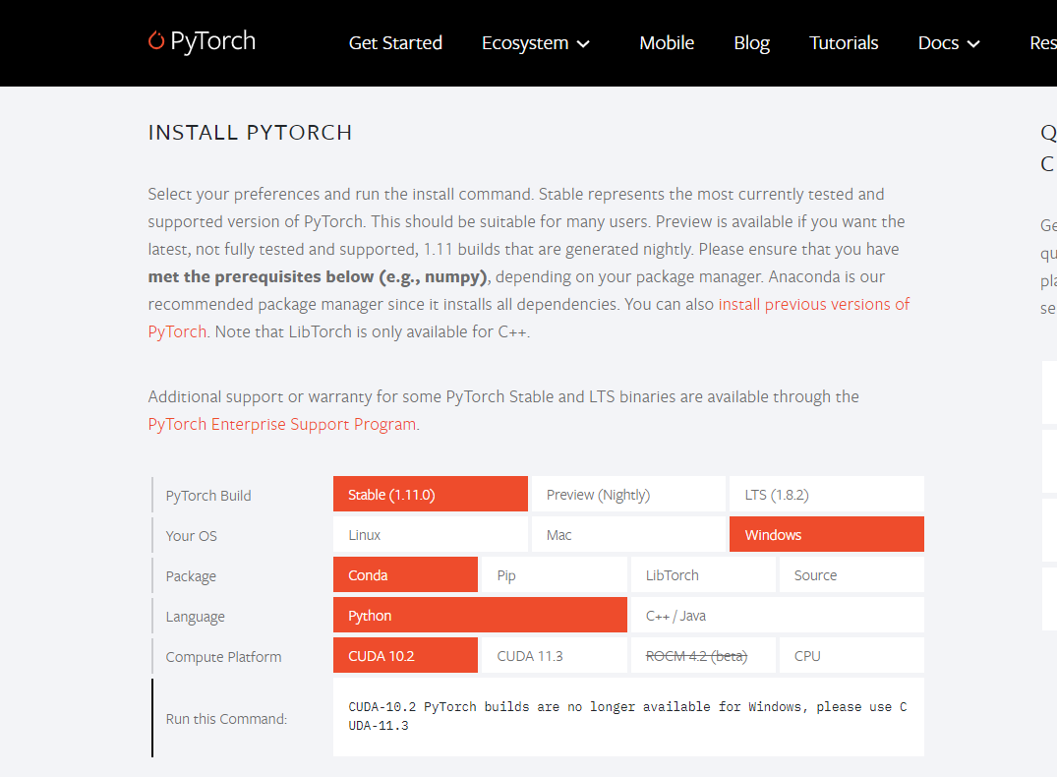Select the LibTorch package option
Image resolution: width=1057 pixels, height=777 pixels.
click(703, 574)
